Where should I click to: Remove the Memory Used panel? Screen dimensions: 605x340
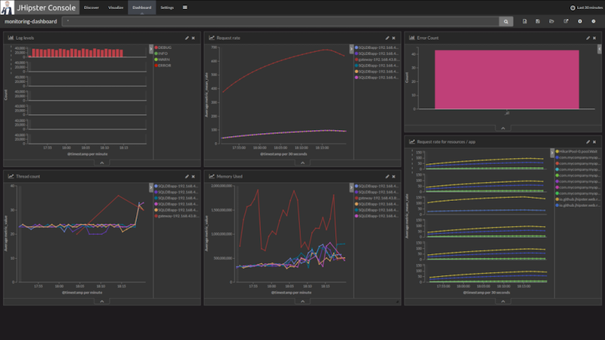point(394,176)
